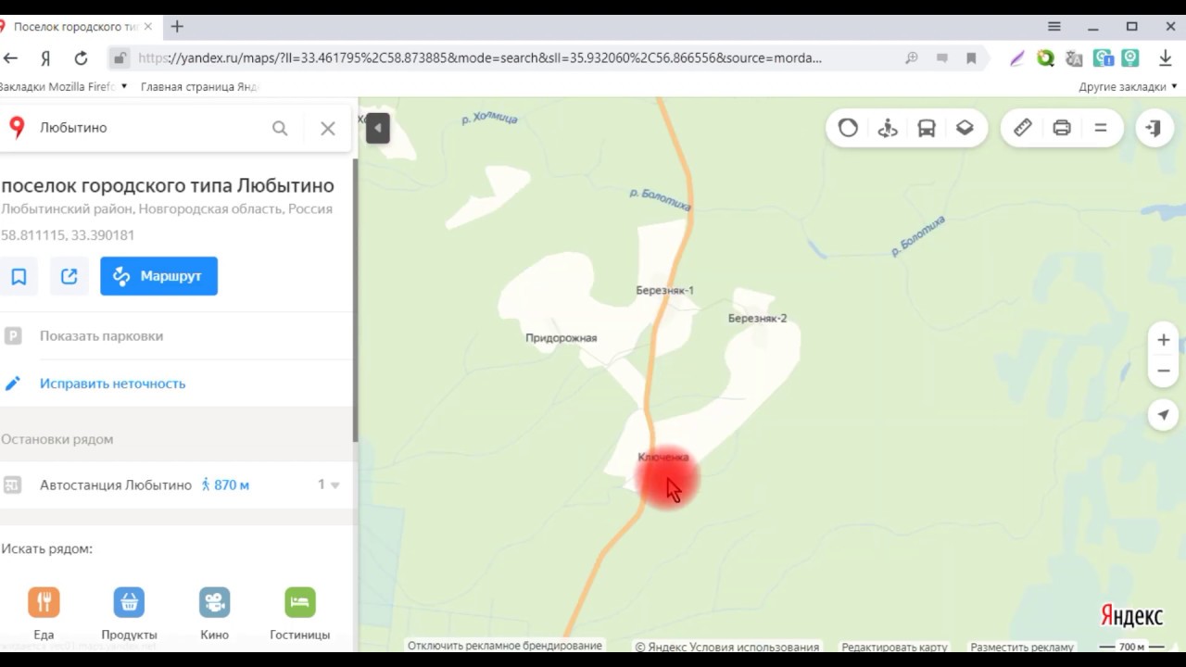The width and height of the screenshot is (1186, 667).
Task: Click the Маршрут route button
Action: tap(158, 276)
